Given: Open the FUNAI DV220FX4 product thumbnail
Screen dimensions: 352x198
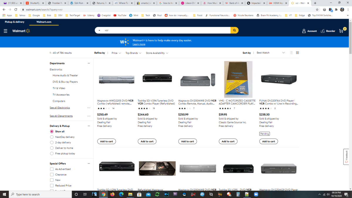Looking at the screenshot, I should pyautogui.click(x=279, y=79).
